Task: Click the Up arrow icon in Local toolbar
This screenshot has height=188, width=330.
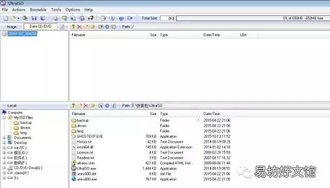Action: (x=73, y=105)
